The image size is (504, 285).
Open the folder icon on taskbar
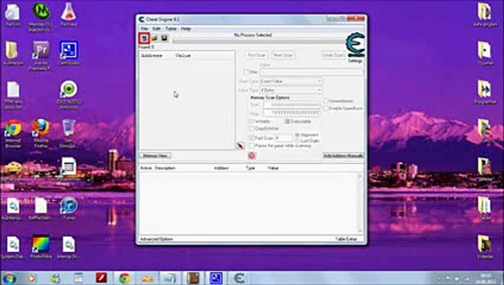click(147, 278)
